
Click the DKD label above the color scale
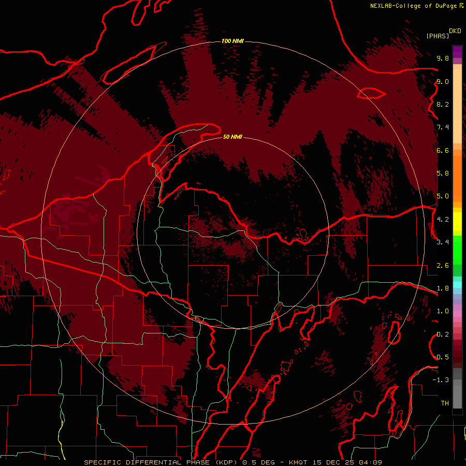(455, 31)
